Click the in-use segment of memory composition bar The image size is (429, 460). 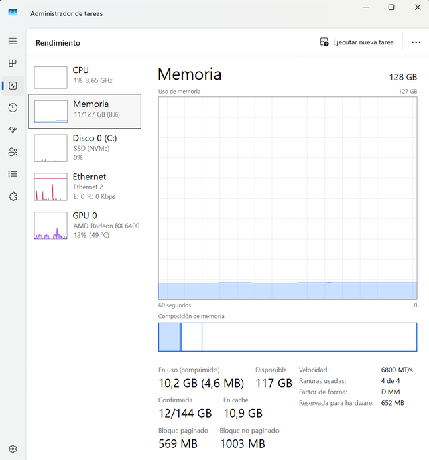(x=169, y=337)
